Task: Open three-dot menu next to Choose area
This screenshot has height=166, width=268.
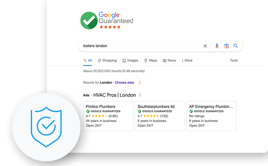Action: 140,82
